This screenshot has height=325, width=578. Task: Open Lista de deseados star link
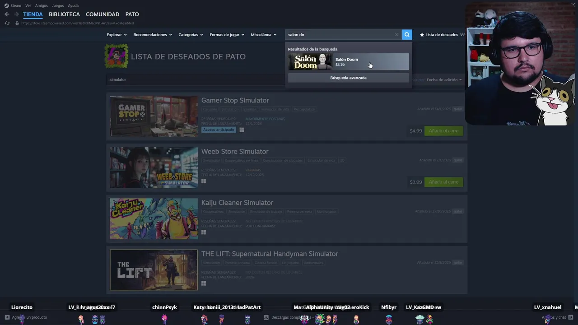tap(442, 35)
